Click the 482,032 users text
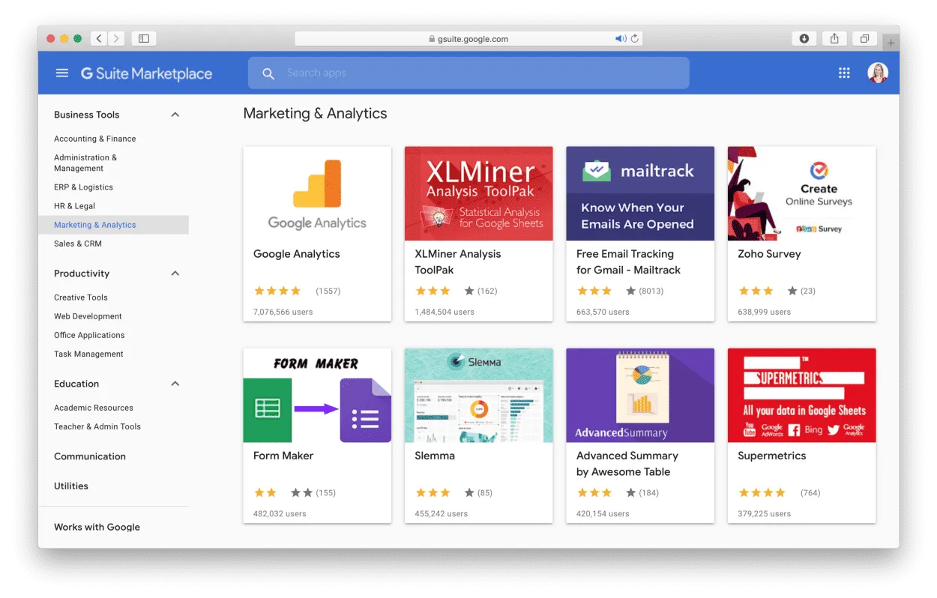Screen dimensions: 937x598 click(280, 513)
